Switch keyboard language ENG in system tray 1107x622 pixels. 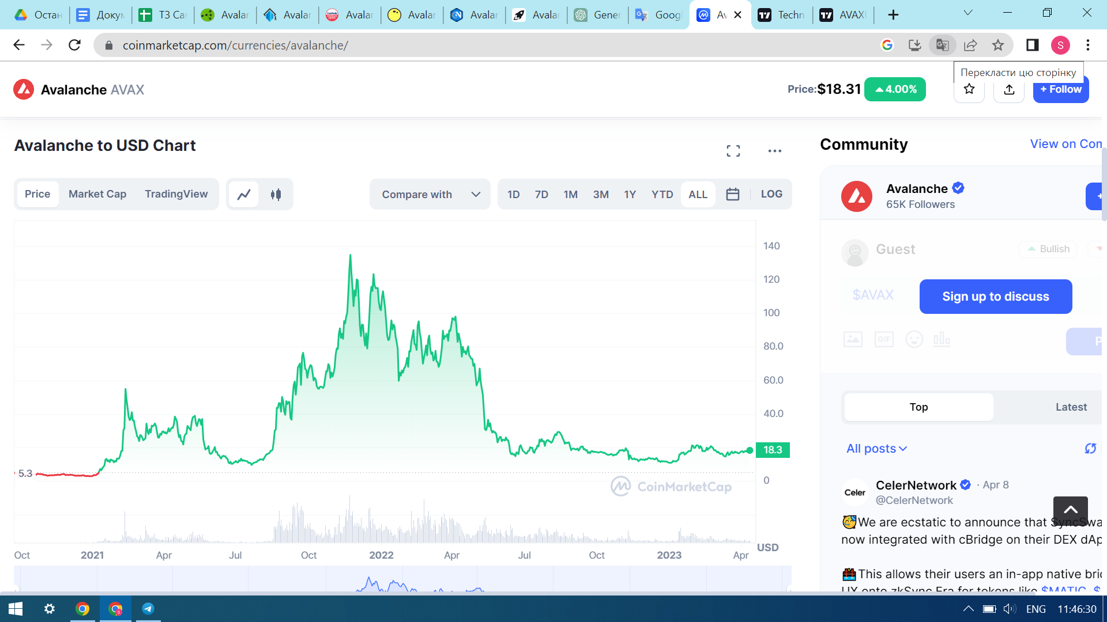coord(1036,609)
